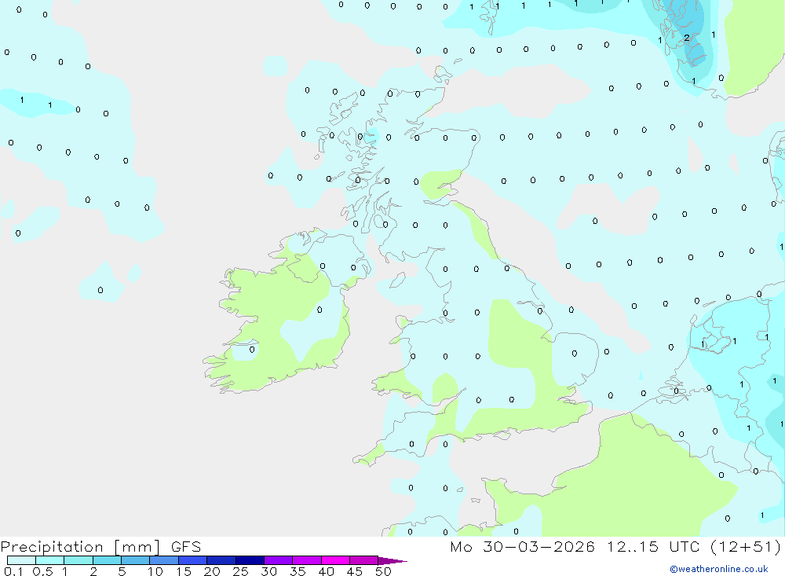Click the weatheronline.co.uk copyright link
The width and height of the screenshot is (785, 576).
tap(719, 569)
